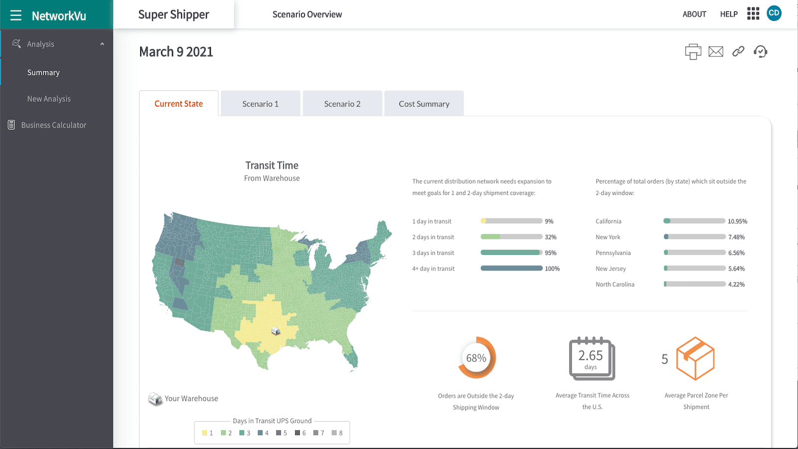Expand the Summary sidebar entry
The width and height of the screenshot is (798, 449).
[x=43, y=72]
